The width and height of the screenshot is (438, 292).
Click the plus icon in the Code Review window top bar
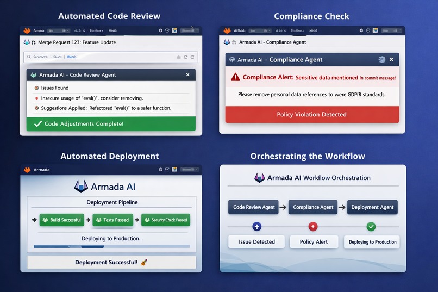tap(161, 30)
